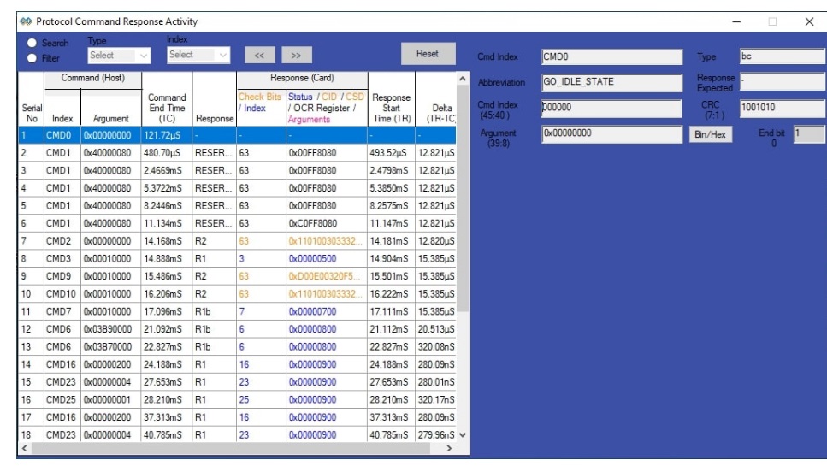Select row 2 time 480.70µS
This screenshot has width=827, height=466.
(x=167, y=153)
